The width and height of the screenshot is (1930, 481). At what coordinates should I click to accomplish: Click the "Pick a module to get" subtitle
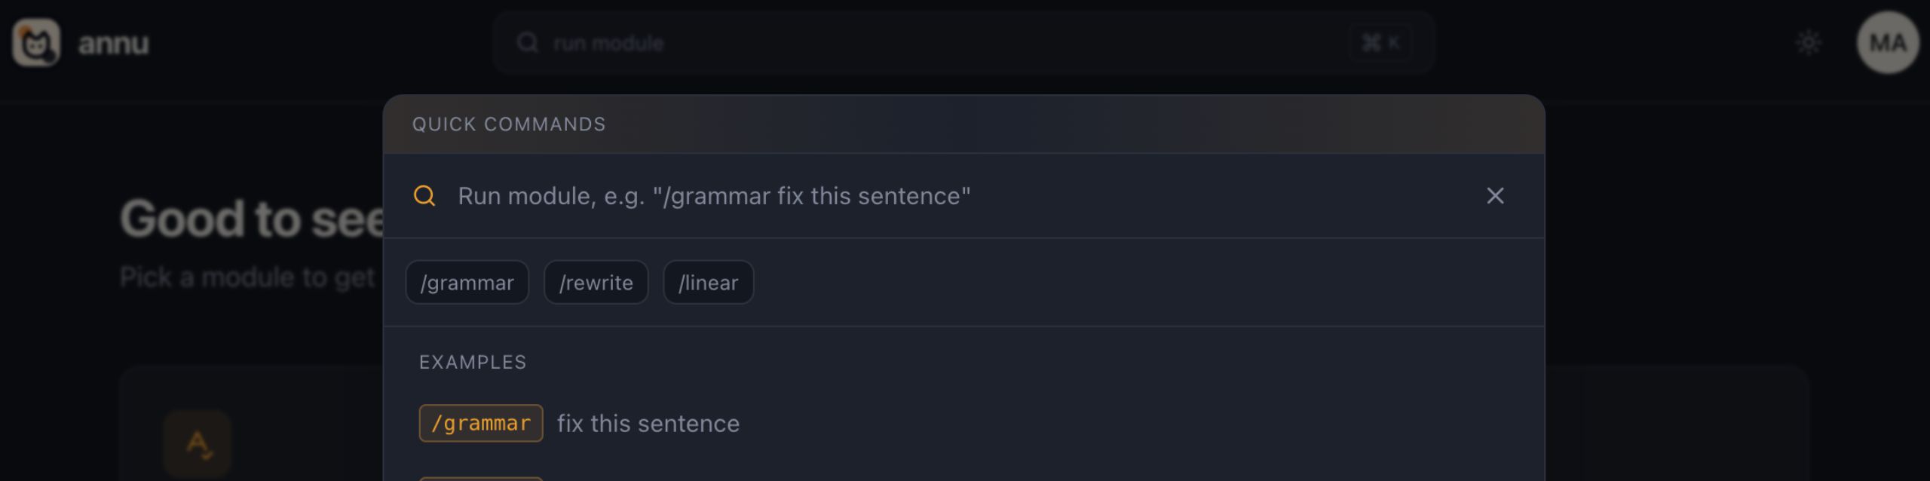tap(247, 277)
